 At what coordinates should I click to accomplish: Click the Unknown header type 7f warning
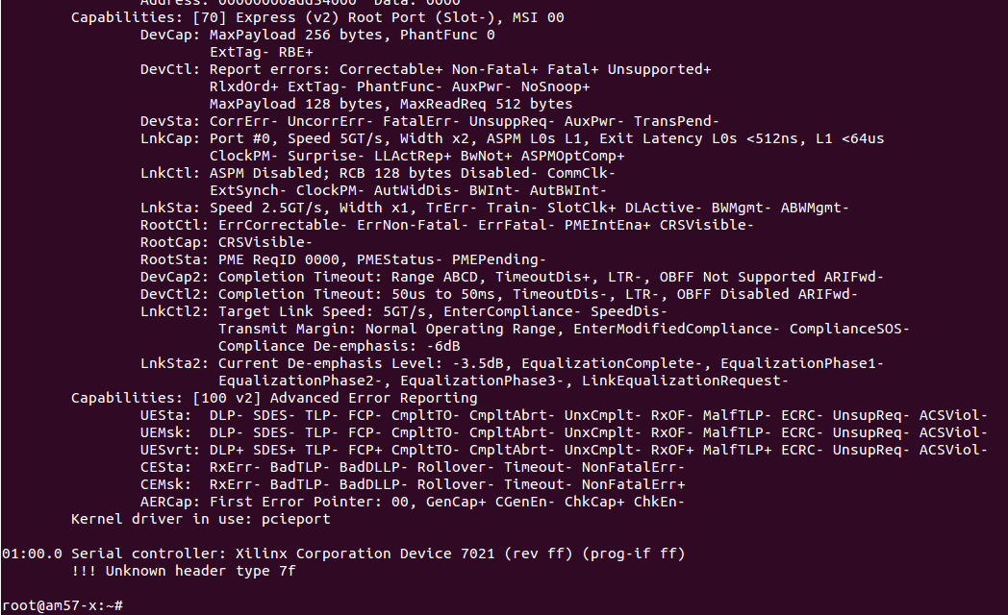point(183,571)
